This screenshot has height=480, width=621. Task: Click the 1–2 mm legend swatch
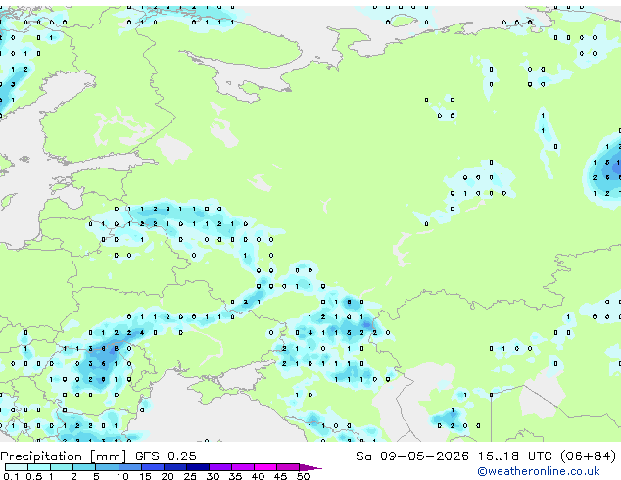(62, 467)
